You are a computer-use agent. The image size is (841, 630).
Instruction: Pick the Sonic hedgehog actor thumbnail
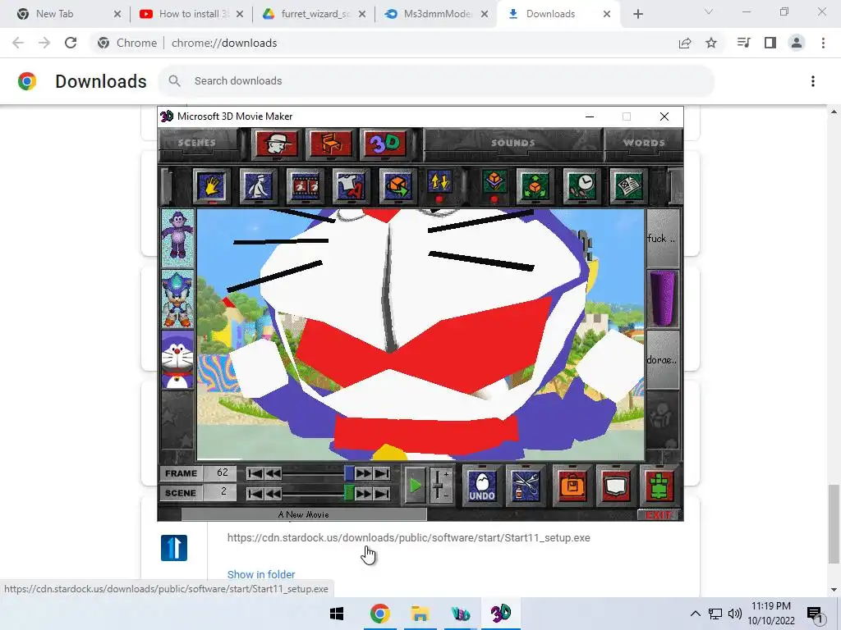[x=177, y=299]
